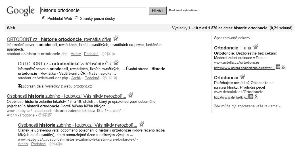The height and width of the screenshot is (148, 299).
Task: Open ORTODONT.cz ortodontické vzdělávání v ČR title
Action: [x=65, y=64]
